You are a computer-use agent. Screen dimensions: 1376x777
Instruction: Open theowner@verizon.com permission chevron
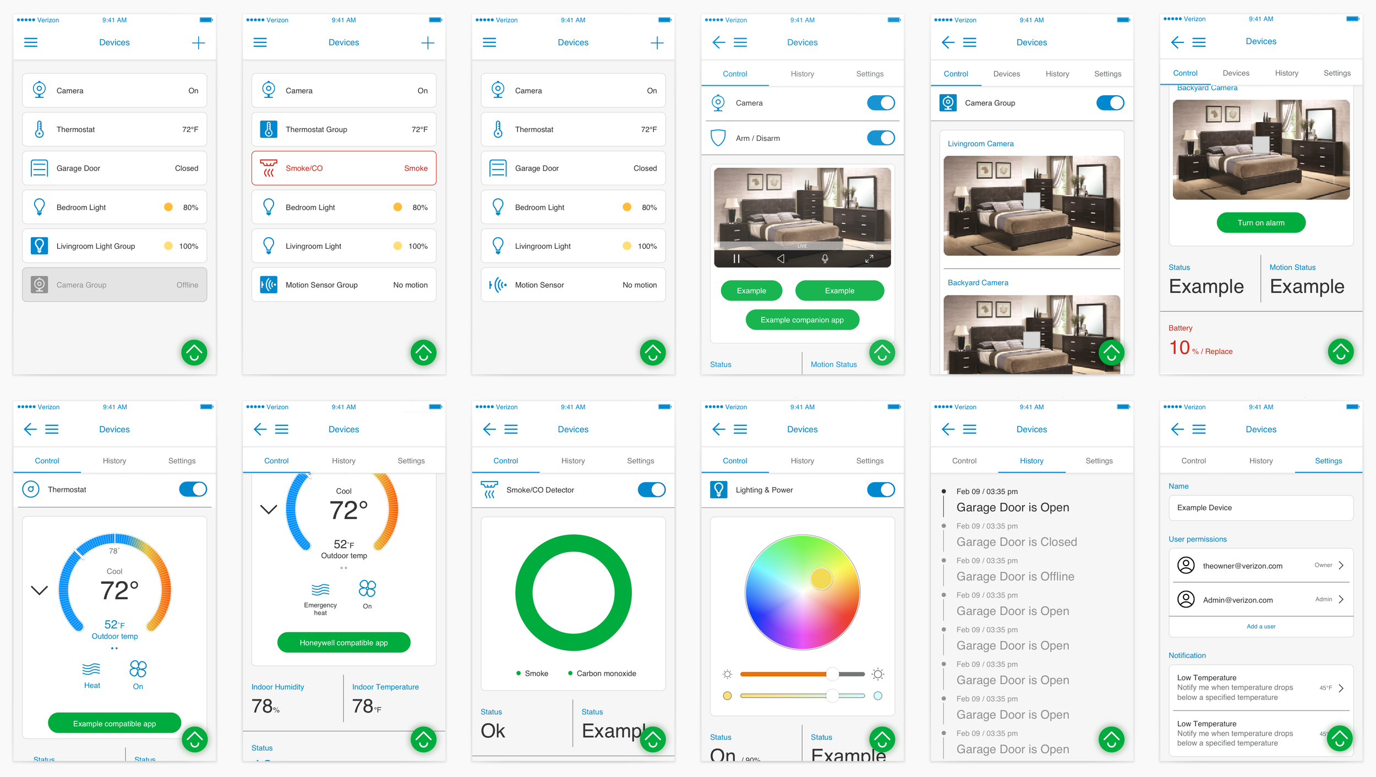1341,566
